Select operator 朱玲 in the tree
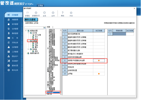Viewport: 141px width, 100px height. click(x=36, y=37)
